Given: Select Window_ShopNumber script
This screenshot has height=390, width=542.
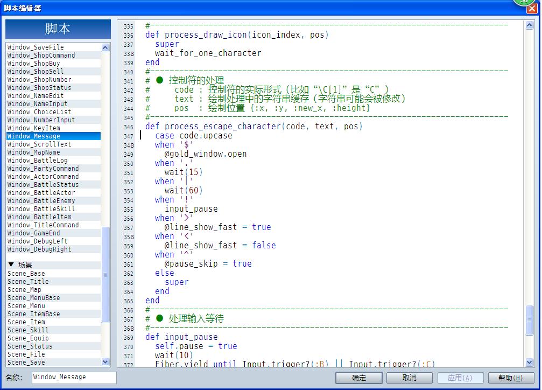Looking at the screenshot, I should [x=54, y=80].
